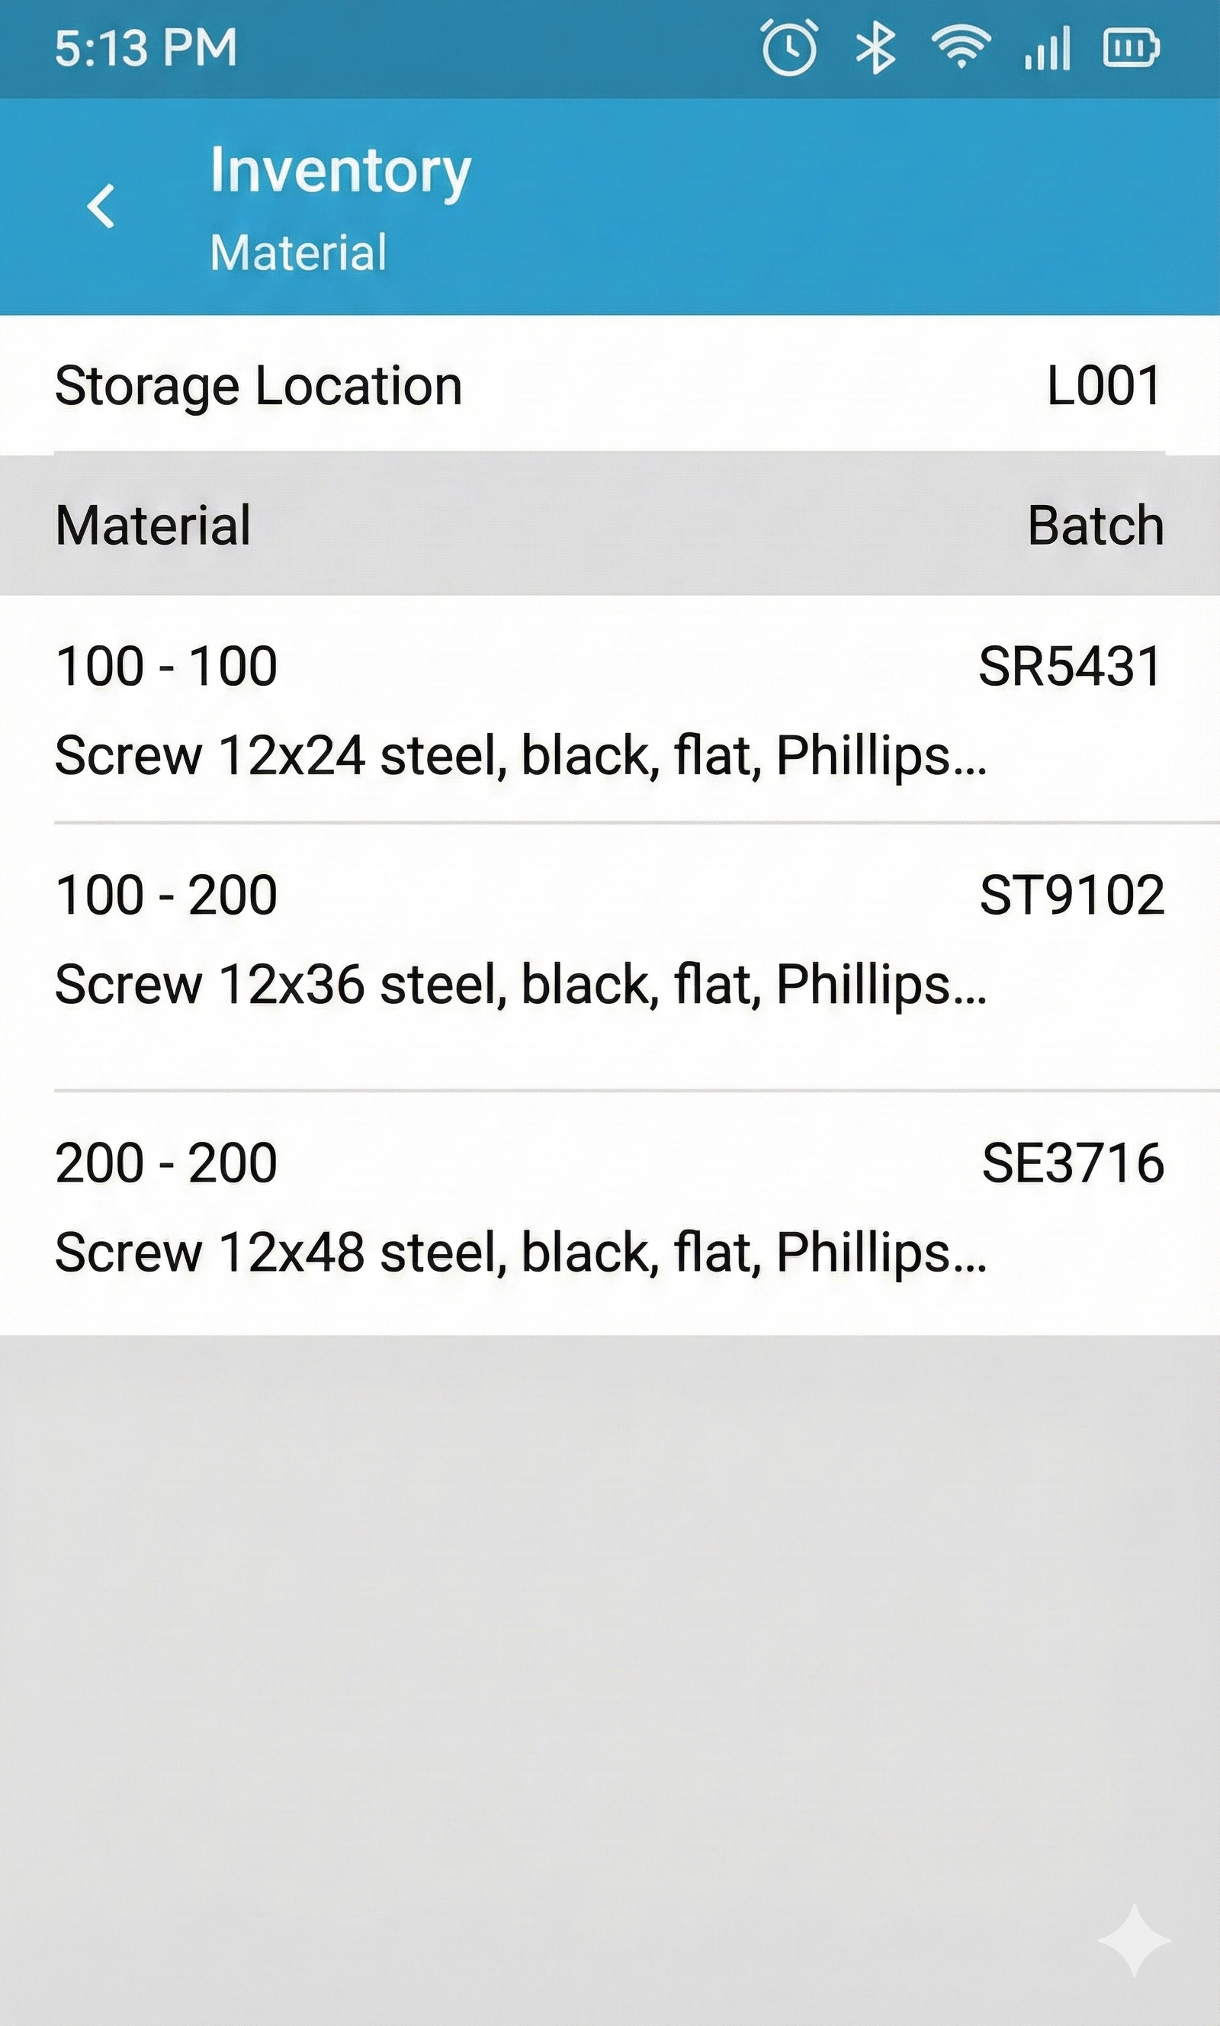Tap the Material subtitle in header
Image resolution: width=1220 pixels, height=2026 pixels.
click(x=297, y=252)
